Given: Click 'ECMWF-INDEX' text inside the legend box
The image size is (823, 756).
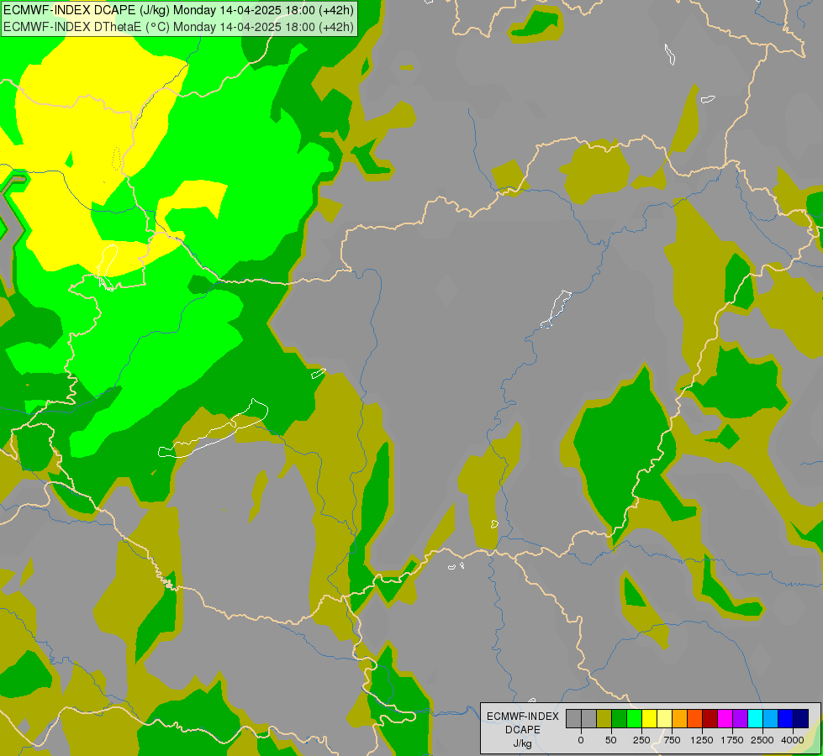Looking at the screenshot, I should (x=523, y=717).
